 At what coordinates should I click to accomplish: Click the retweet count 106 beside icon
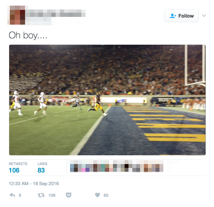click(x=52, y=195)
